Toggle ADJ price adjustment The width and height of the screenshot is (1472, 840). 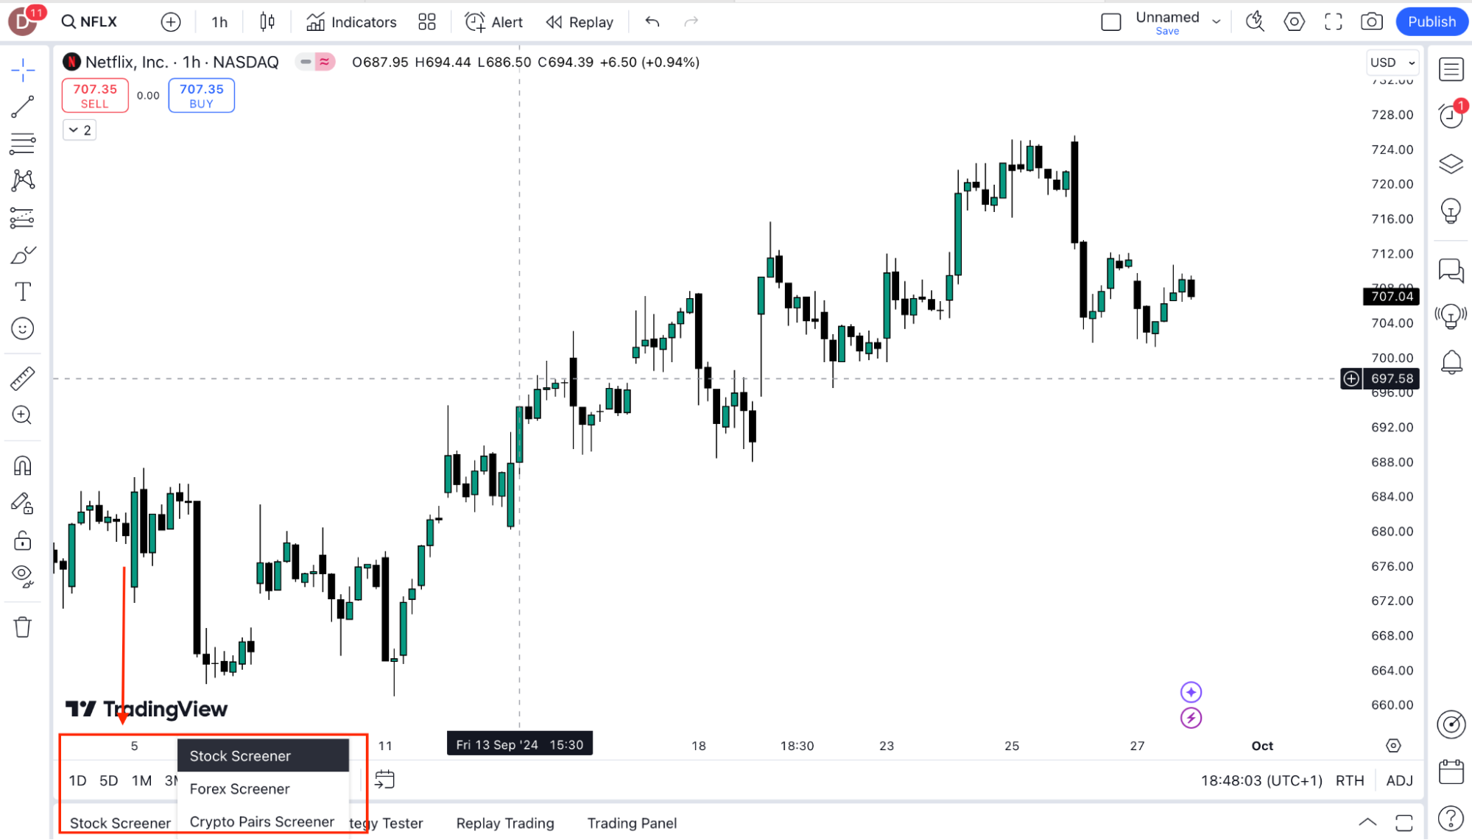[1399, 780]
